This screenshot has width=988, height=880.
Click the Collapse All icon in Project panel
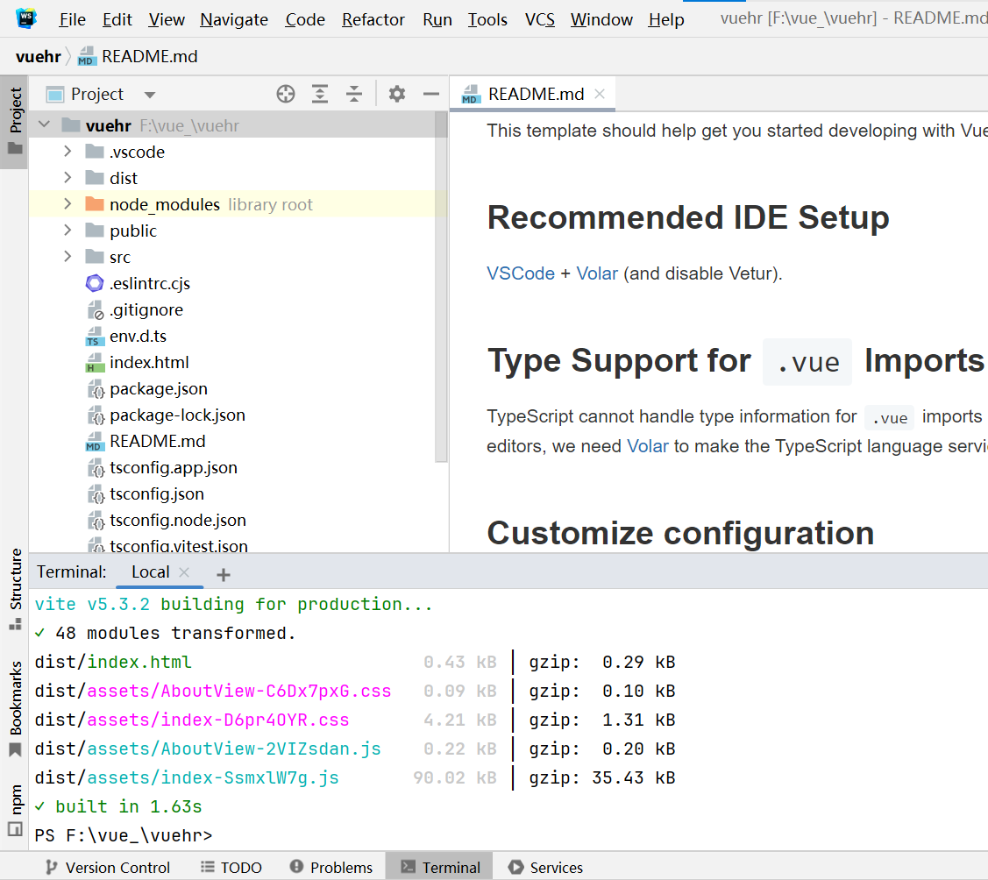(x=354, y=94)
